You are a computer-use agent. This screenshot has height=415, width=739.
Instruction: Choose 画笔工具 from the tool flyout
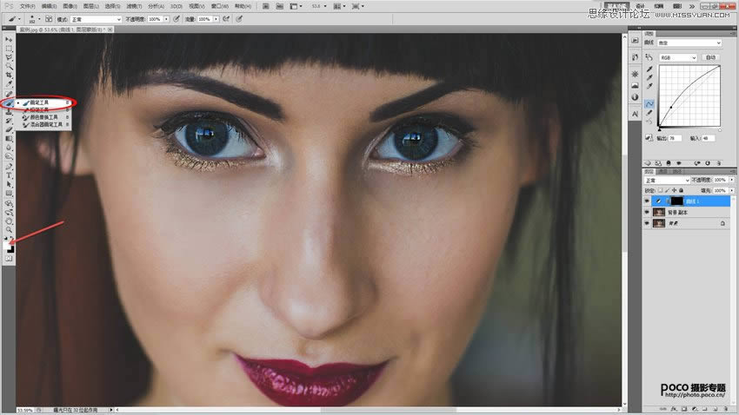tap(40, 102)
